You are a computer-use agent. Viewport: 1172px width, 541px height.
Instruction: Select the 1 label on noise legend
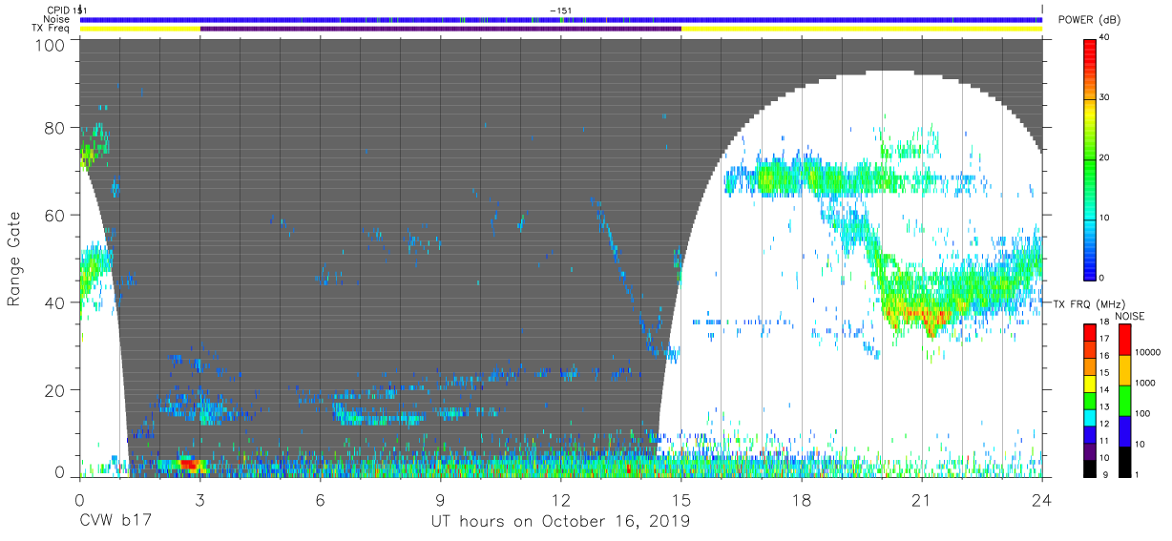[x=1136, y=474]
